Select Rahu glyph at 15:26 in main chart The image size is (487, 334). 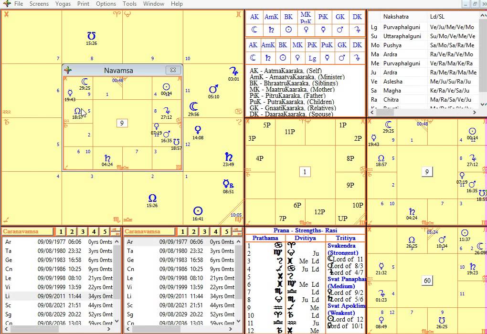pyautogui.click(x=152, y=198)
